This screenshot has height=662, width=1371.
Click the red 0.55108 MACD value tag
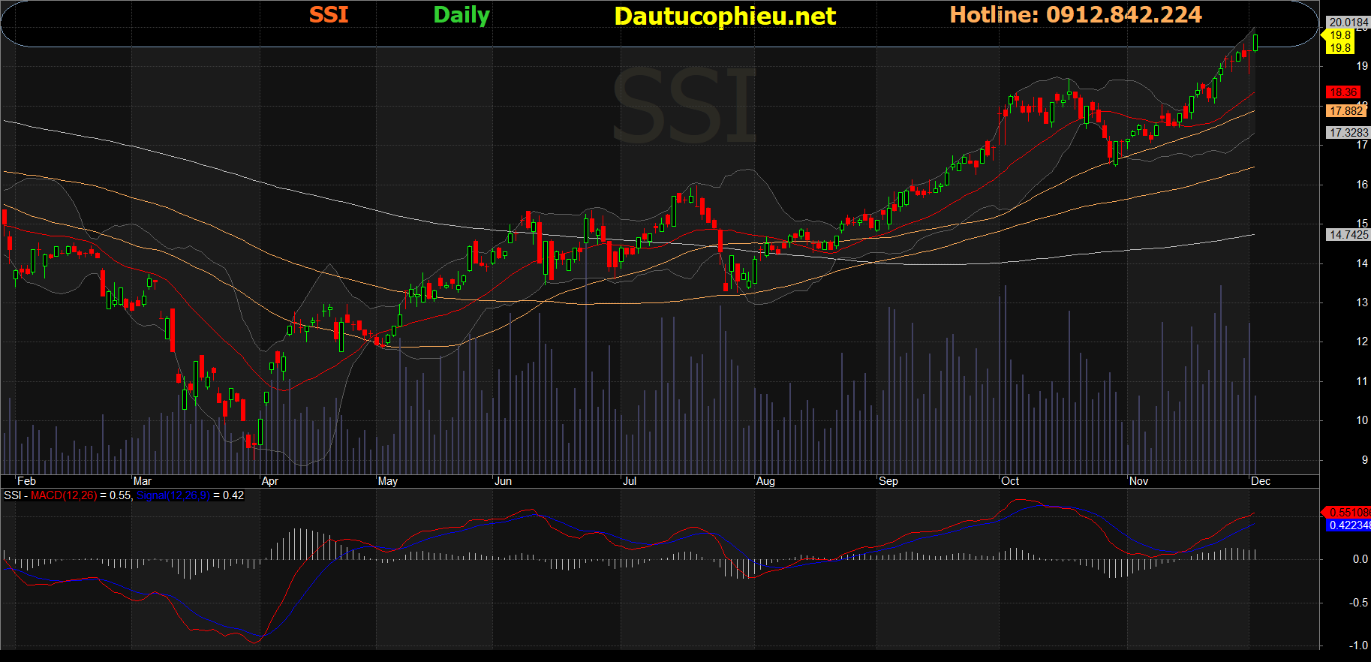(1348, 512)
